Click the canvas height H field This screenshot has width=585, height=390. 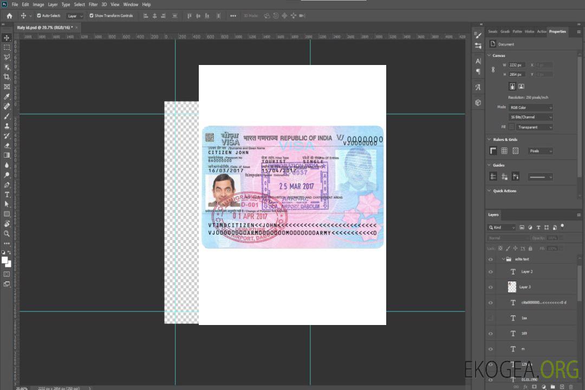[x=517, y=75]
